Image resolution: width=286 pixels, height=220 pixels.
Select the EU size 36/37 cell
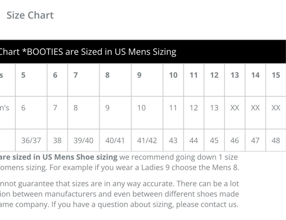click(31, 140)
